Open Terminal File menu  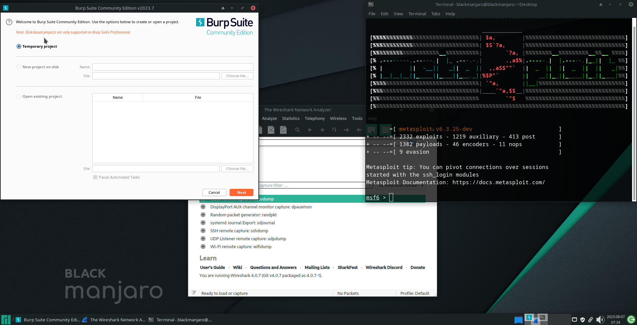372,14
